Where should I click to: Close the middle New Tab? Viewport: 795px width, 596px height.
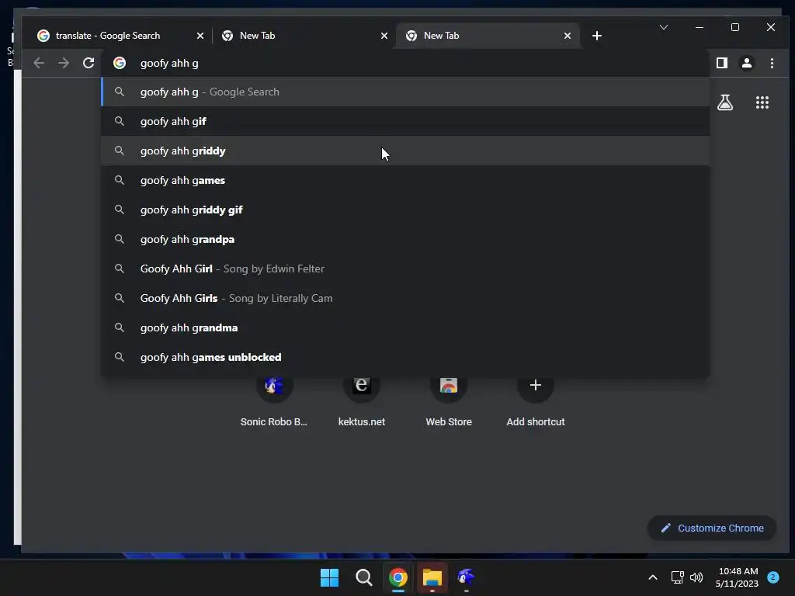(384, 36)
